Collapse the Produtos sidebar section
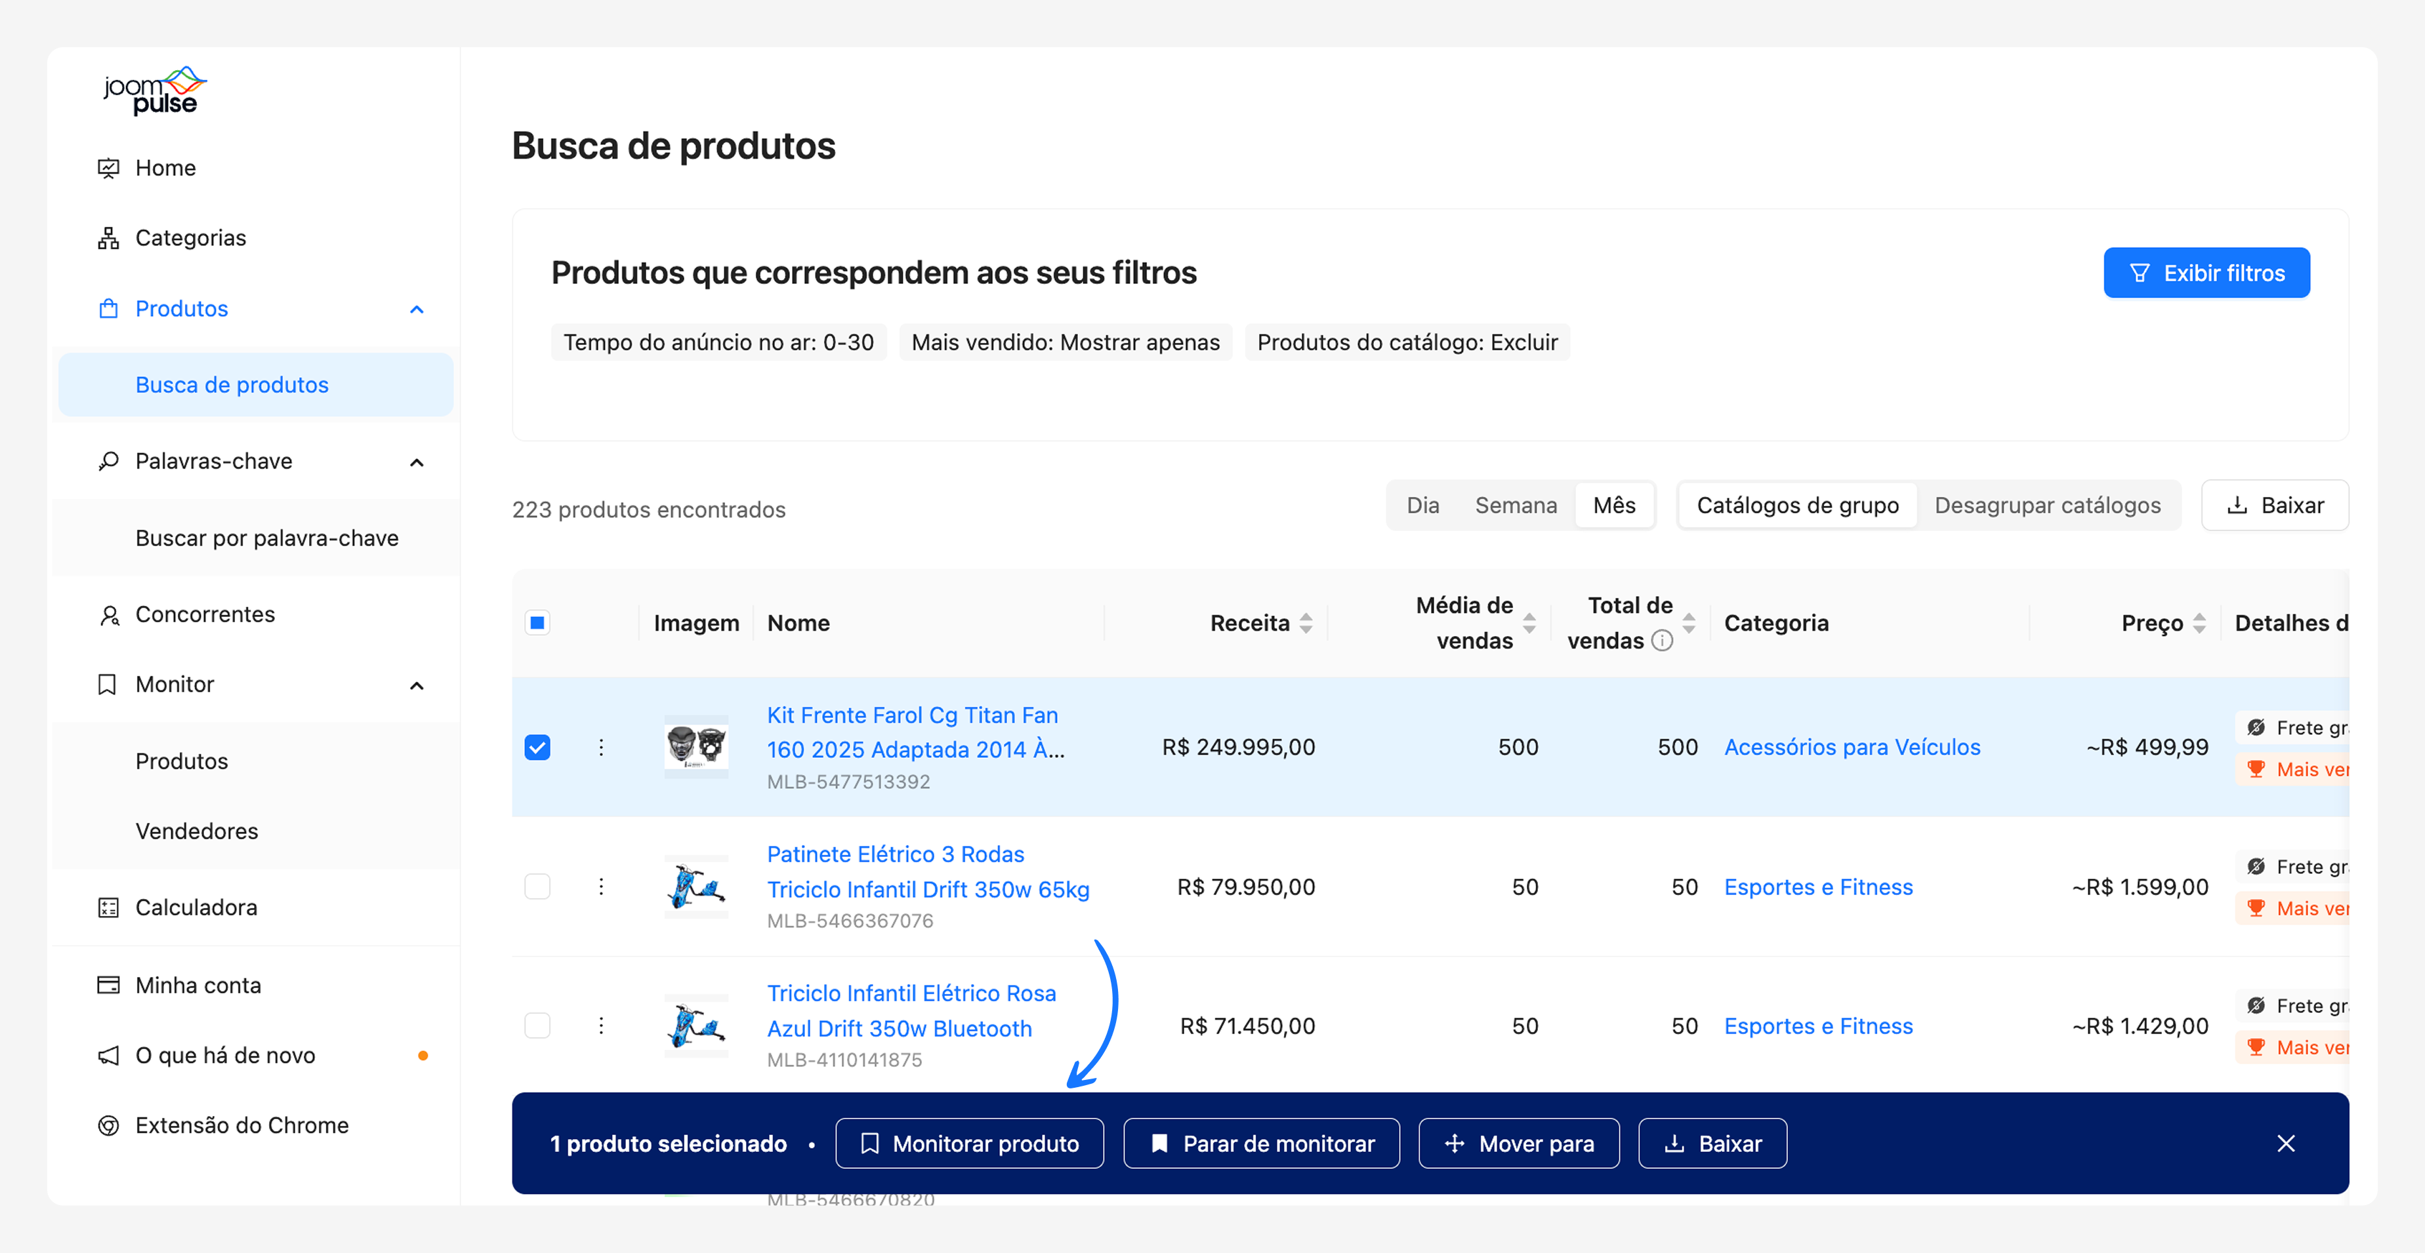 click(x=417, y=309)
